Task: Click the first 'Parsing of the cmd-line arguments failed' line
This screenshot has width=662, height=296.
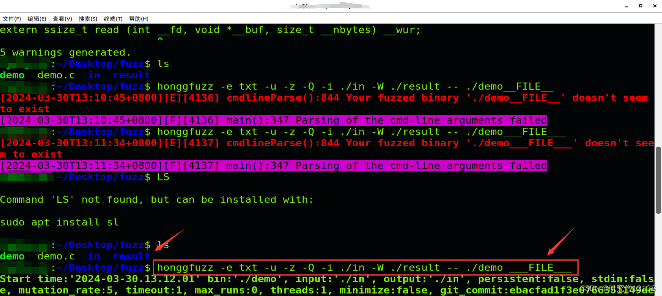Action: (x=274, y=120)
